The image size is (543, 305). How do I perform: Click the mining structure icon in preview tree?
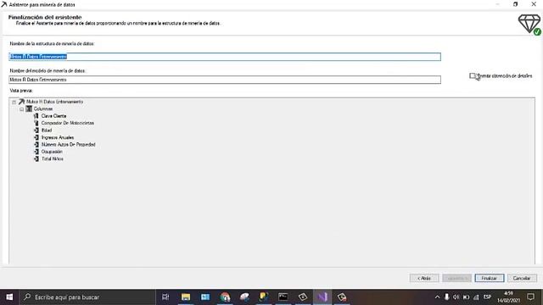pyautogui.click(x=21, y=102)
